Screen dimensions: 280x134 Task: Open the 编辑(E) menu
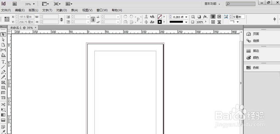[20, 10]
